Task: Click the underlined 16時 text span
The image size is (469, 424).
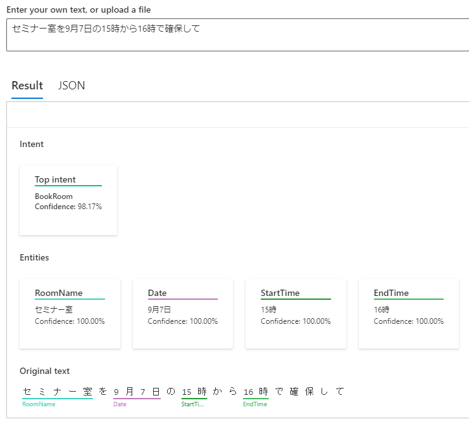Action: [x=256, y=392]
